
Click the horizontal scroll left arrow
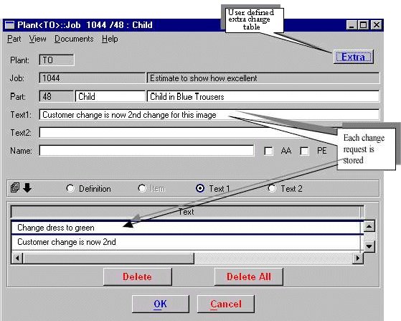tap(17, 258)
